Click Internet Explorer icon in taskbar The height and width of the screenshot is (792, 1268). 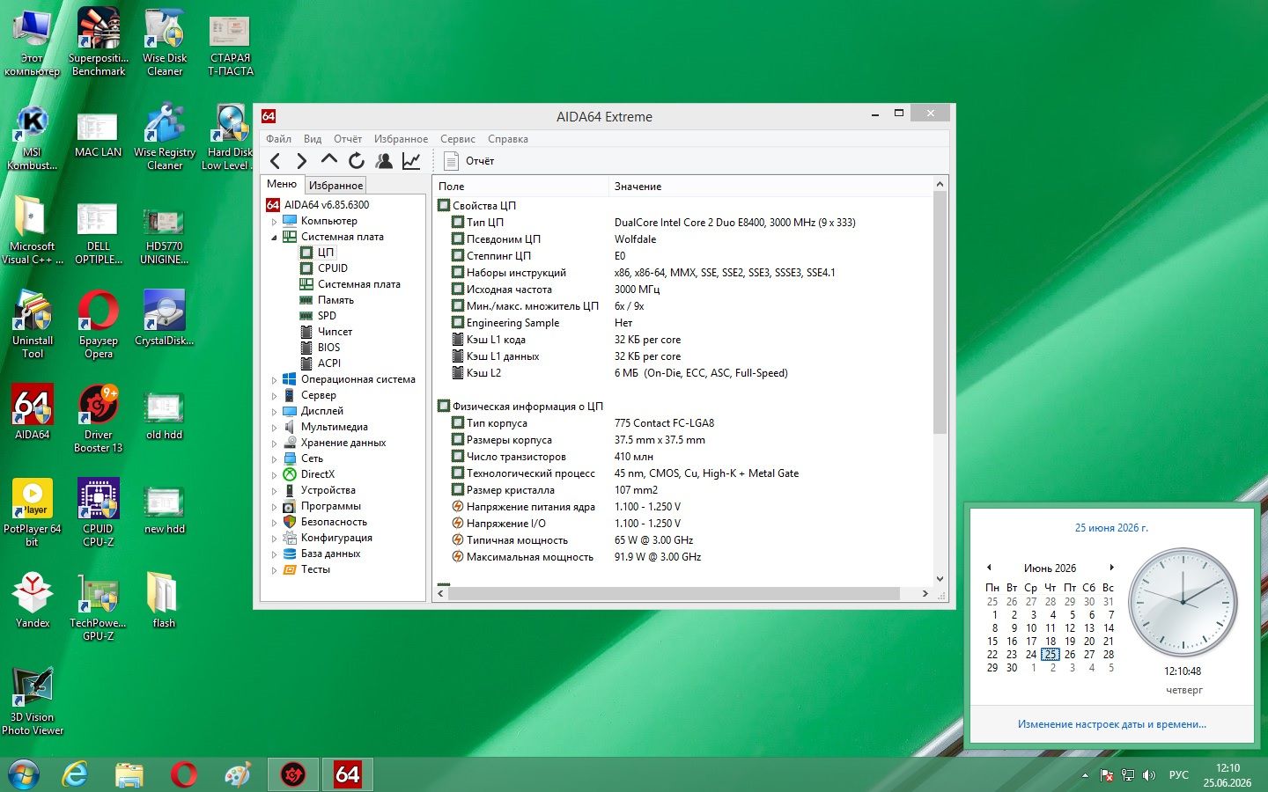point(76,774)
